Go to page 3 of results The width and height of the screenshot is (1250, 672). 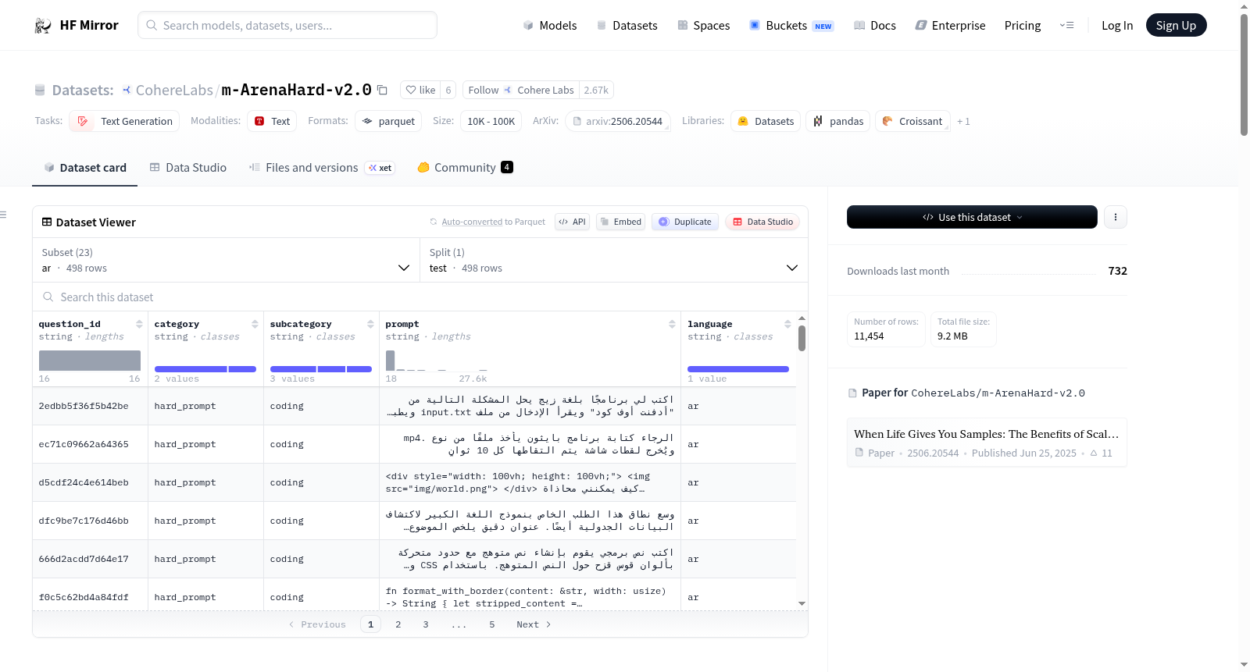tap(426, 624)
